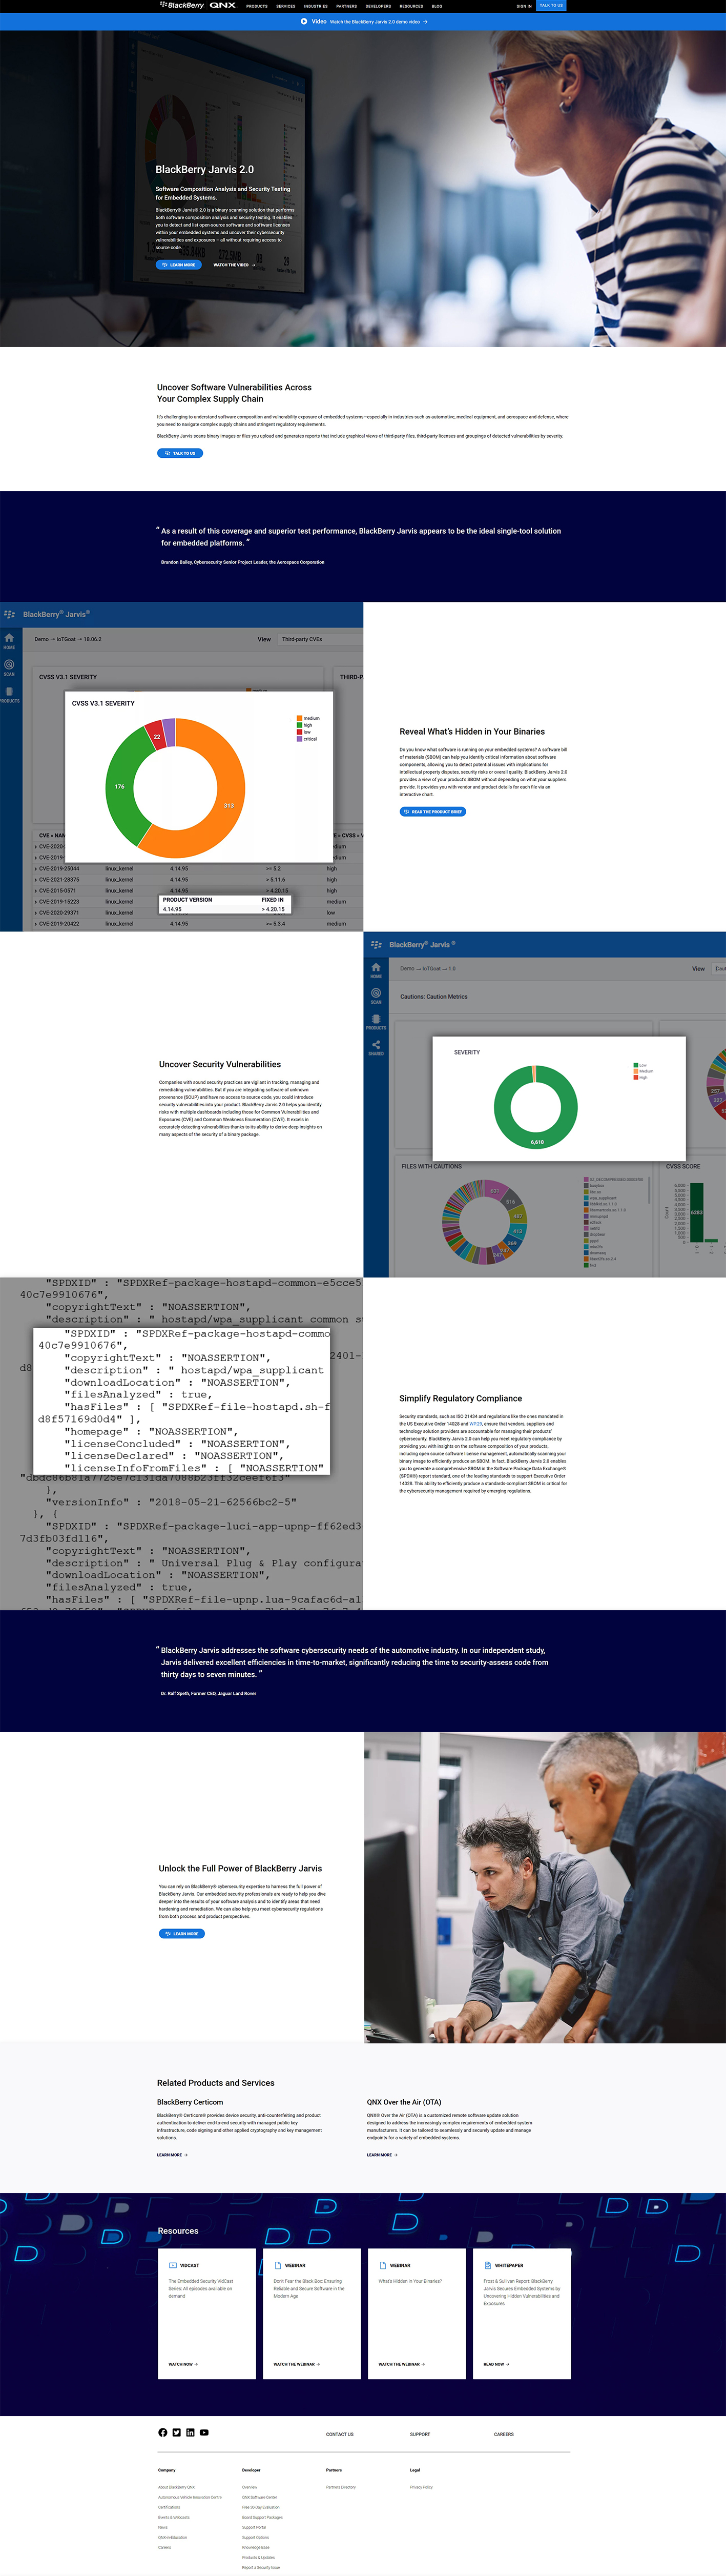Open the Blog menu item
Image resolution: width=726 pixels, height=2576 pixels.
[437, 6]
